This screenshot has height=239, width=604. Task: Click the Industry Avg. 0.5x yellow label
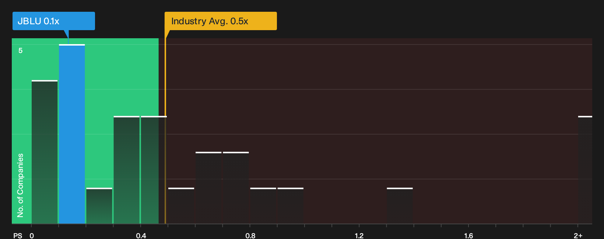[x=221, y=21]
